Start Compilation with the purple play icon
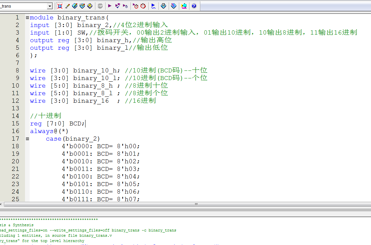 [x=110, y=6]
